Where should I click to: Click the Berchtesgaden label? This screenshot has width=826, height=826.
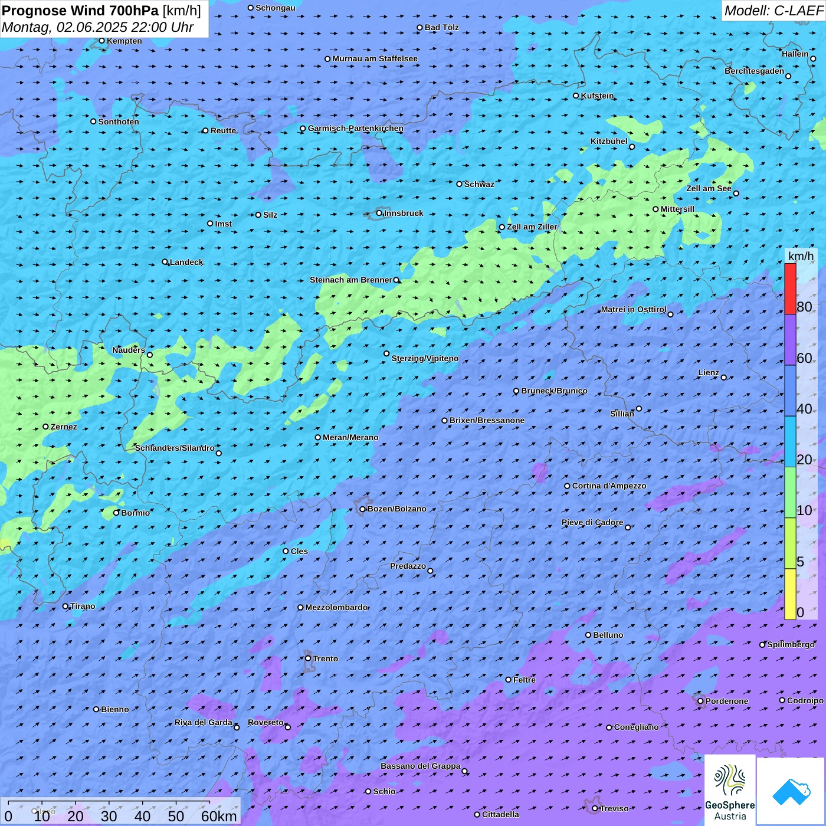[755, 71]
